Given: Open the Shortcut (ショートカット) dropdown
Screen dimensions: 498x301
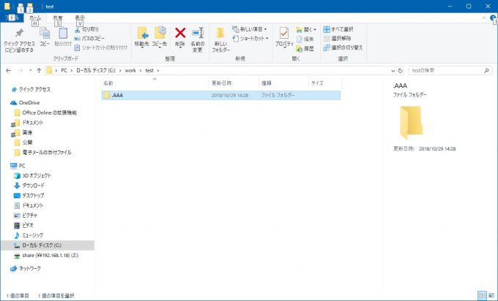Looking at the screenshot, I should tap(250, 38).
